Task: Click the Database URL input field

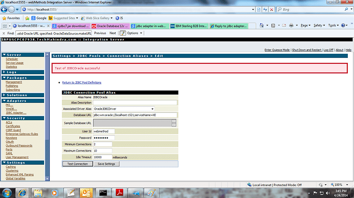Action: tap(135, 115)
